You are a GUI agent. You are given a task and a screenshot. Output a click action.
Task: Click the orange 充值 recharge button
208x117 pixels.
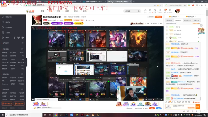tap(152, 108)
